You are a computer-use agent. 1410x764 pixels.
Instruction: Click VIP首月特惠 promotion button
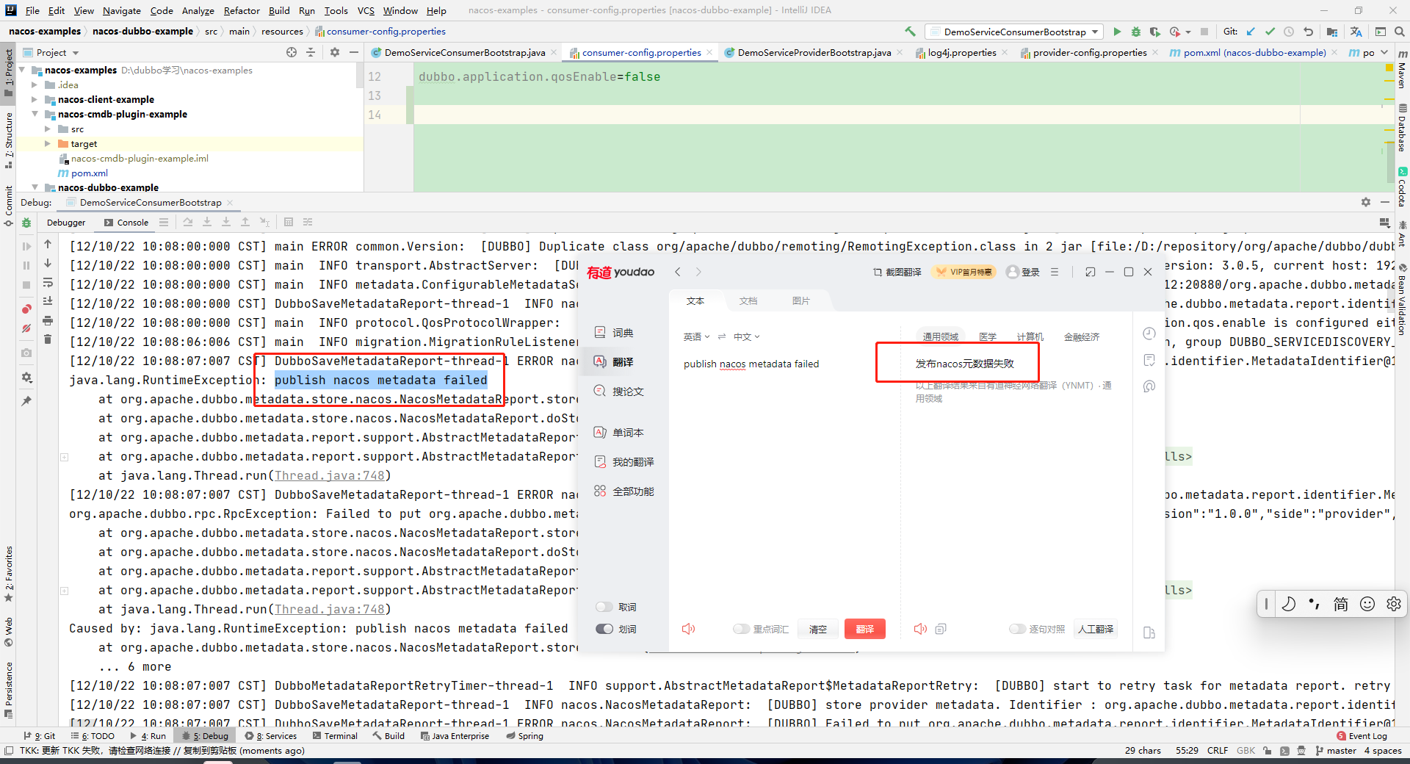[x=963, y=272]
